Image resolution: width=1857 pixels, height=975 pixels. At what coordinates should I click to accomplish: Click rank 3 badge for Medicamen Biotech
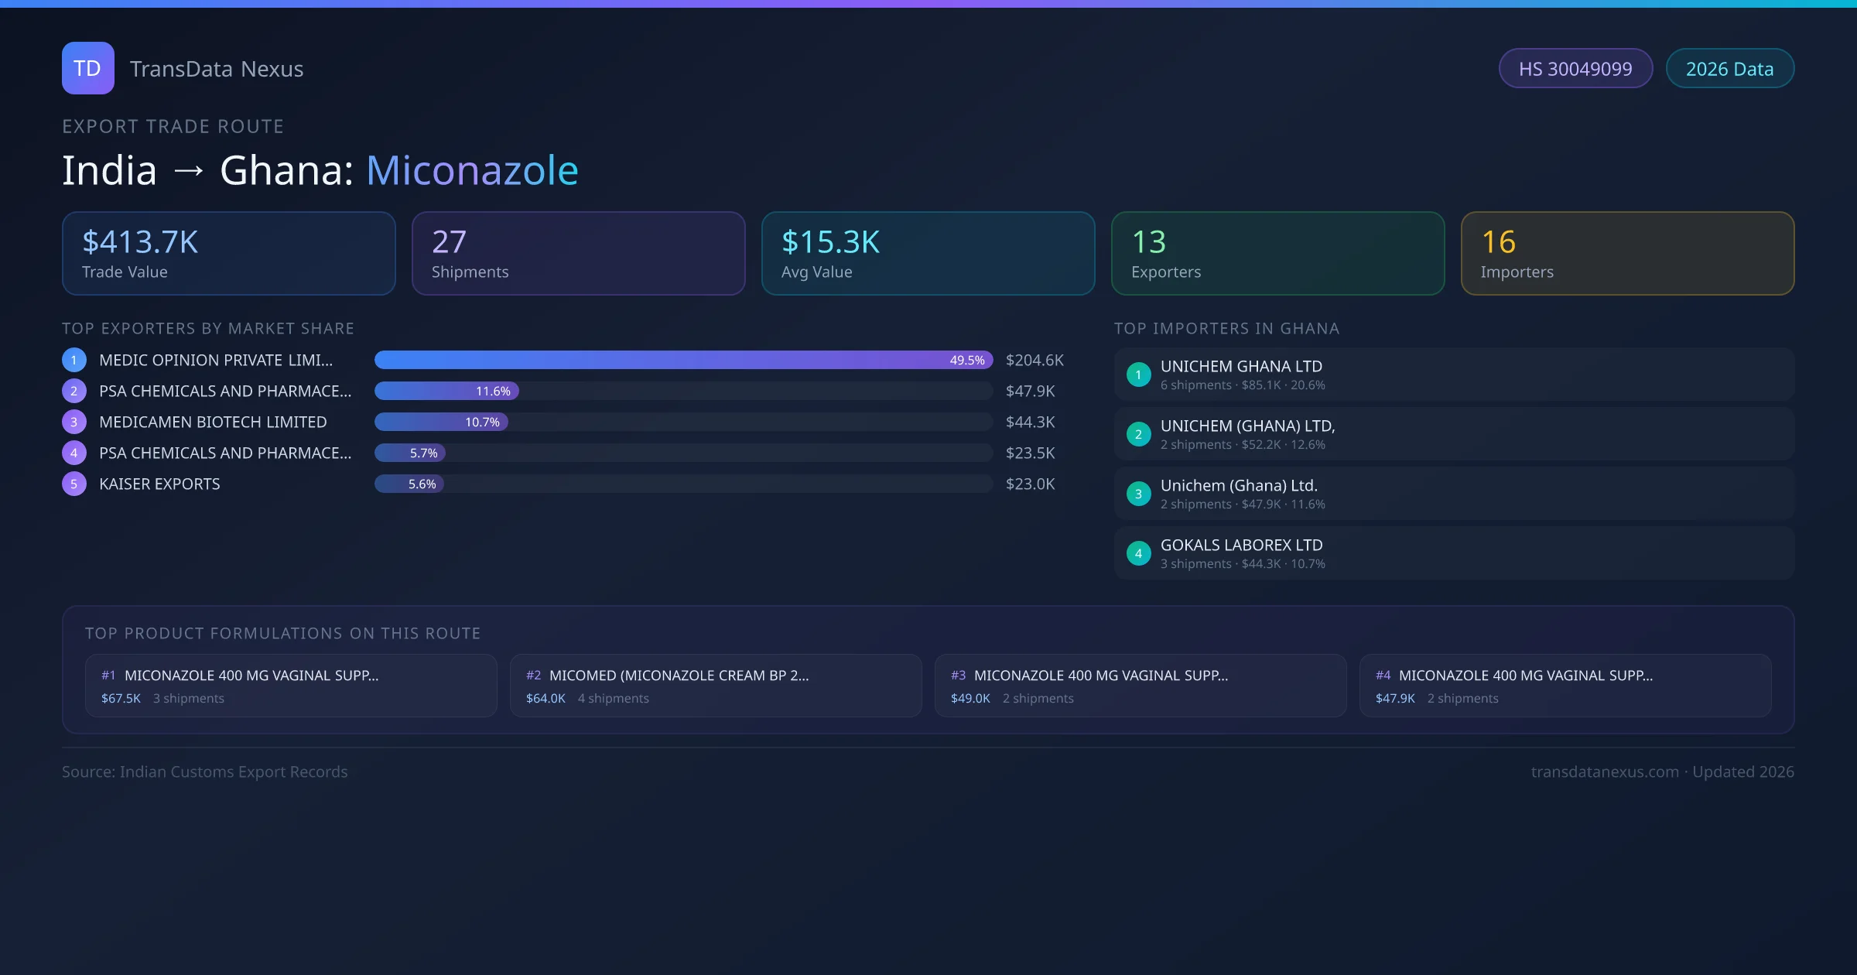point(74,422)
